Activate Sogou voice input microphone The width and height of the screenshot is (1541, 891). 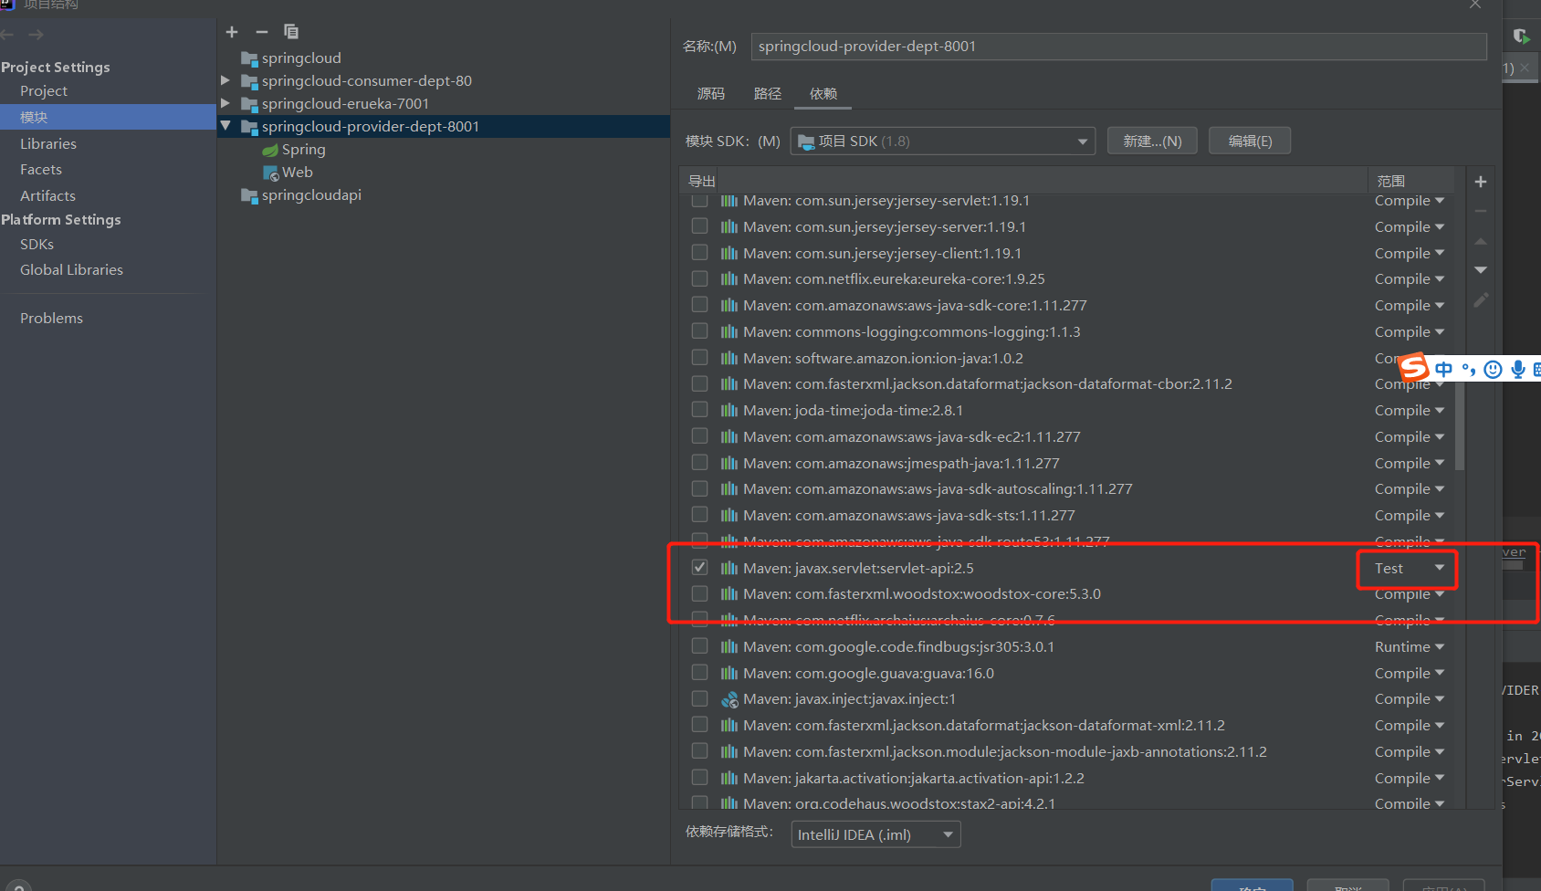pyautogui.click(x=1517, y=369)
